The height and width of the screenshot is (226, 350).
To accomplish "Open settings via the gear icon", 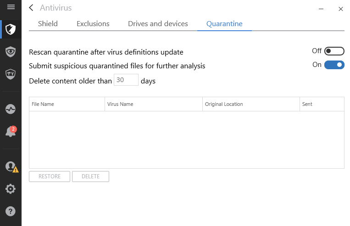I will (11, 188).
